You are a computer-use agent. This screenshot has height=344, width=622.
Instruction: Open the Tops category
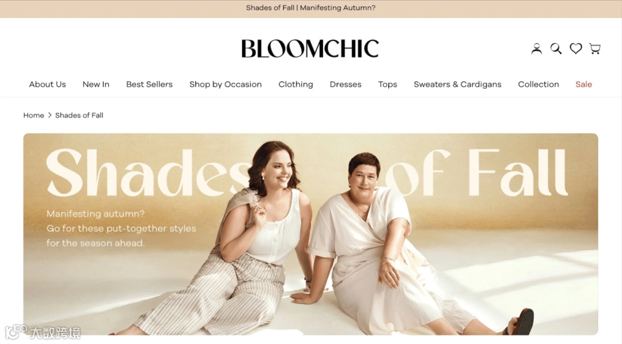tap(388, 85)
